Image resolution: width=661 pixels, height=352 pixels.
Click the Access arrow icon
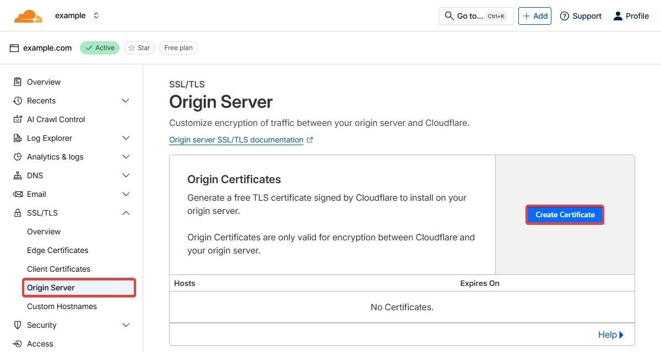(x=18, y=344)
